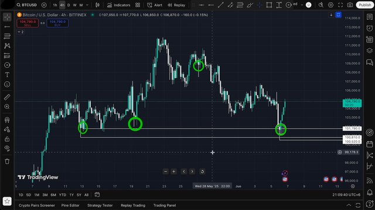Select the 4h timeframe
This screenshot has height=210, width=375.
(x=62, y=5)
